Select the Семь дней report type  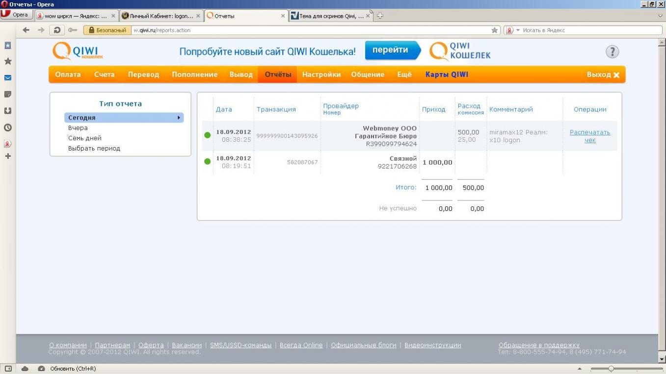(85, 138)
